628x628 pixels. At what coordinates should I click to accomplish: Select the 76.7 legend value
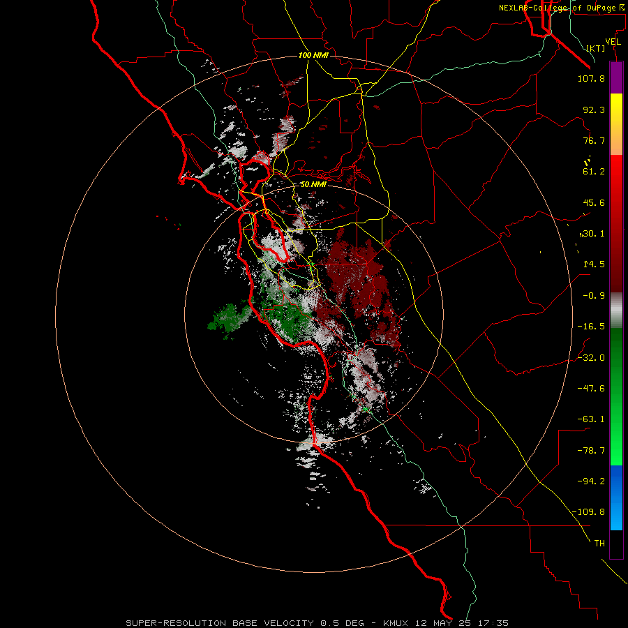click(594, 140)
